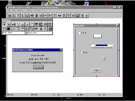Image resolution: width=135 pixels, height=101 pixels.
Task: Pick the vertical scrollbar control tool
Action: (50, 24)
